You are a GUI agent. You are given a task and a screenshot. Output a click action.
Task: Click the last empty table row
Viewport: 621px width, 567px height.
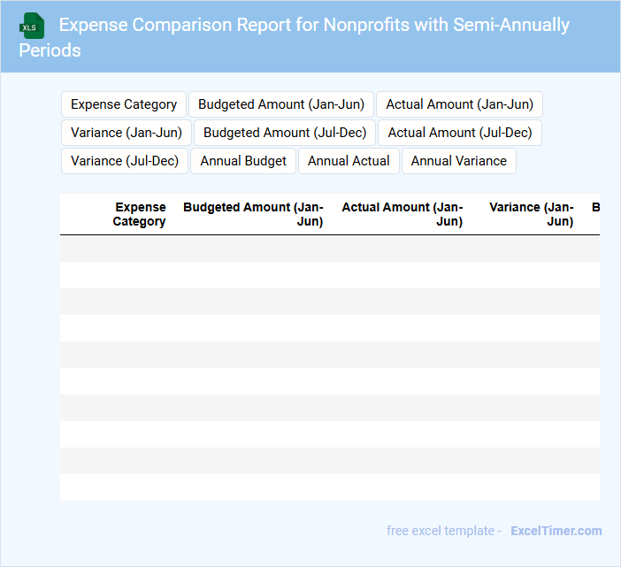pyautogui.click(x=329, y=487)
